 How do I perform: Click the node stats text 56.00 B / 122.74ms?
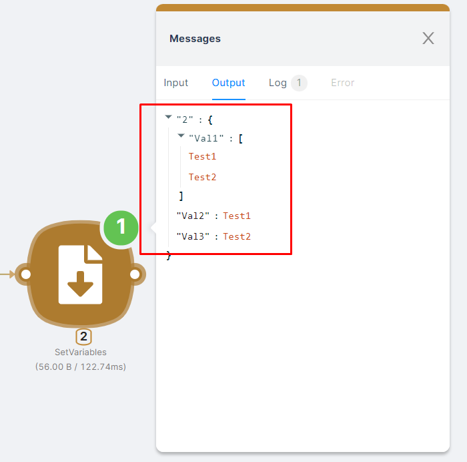click(80, 367)
